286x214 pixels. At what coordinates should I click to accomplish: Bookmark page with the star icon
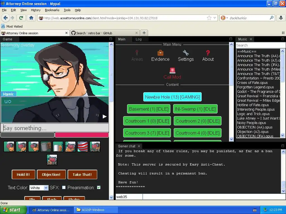tap(209, 18)
